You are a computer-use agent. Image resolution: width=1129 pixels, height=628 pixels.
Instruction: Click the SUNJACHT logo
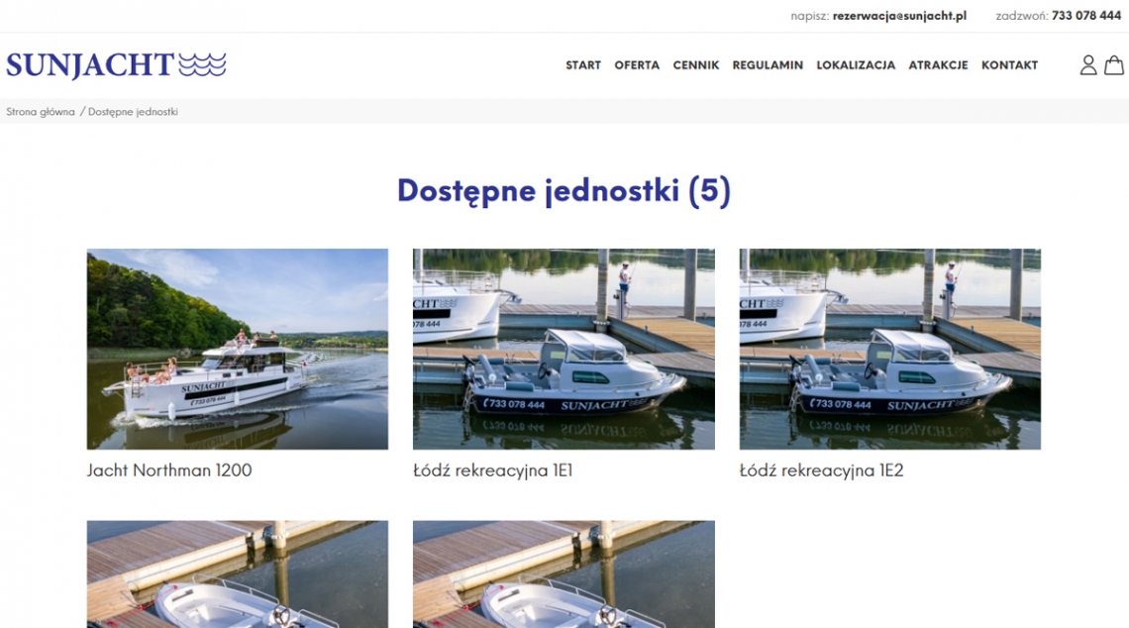(x=116, y=64)
